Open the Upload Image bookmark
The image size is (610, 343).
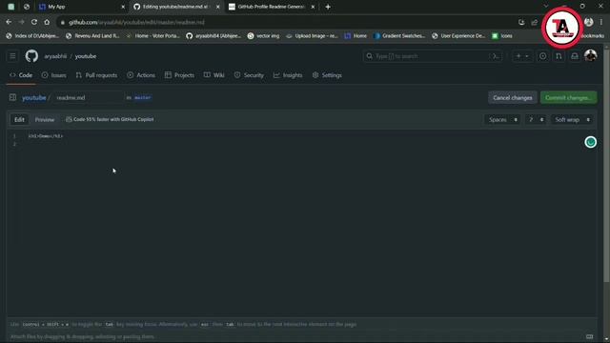pyautogui.click(x=312, y=36)
